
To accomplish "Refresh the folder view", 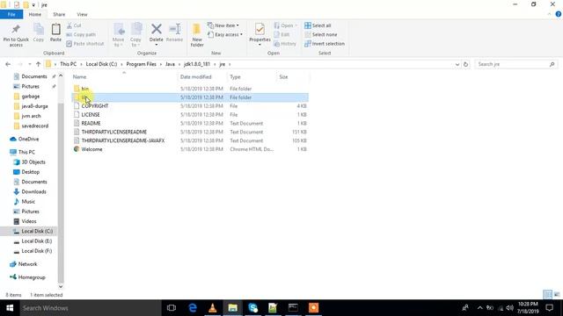I will tap(465, 64).
